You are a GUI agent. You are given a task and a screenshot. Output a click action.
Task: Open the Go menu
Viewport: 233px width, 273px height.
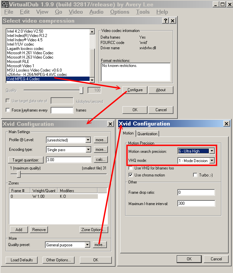coord(59,12)
